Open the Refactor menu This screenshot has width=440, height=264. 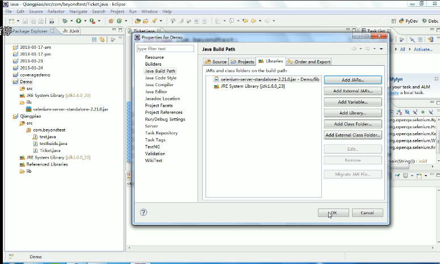pos(56,11)
